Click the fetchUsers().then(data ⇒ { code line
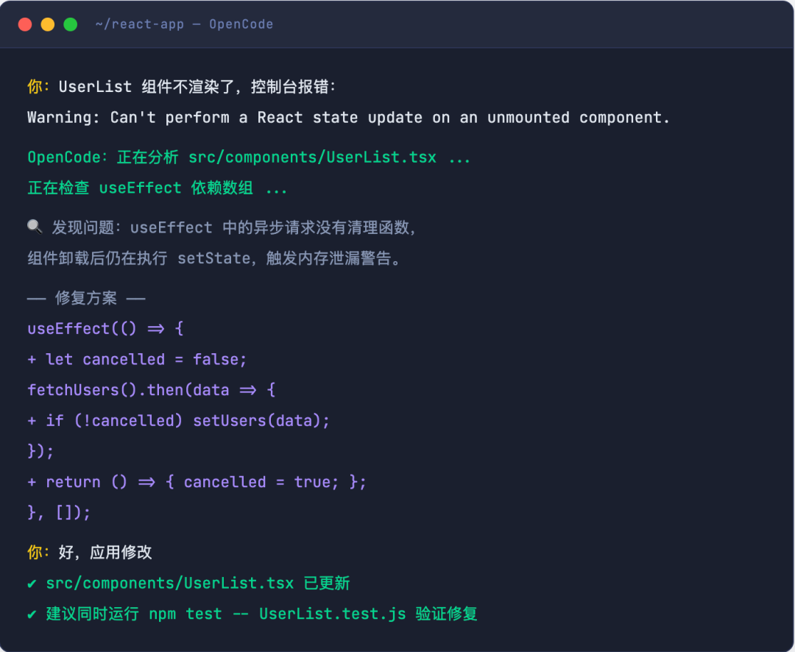 [152, 390]
